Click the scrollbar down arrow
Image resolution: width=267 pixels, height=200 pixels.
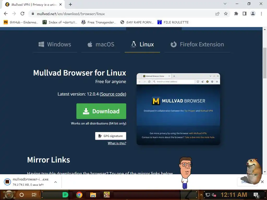(x=265, y=172)
